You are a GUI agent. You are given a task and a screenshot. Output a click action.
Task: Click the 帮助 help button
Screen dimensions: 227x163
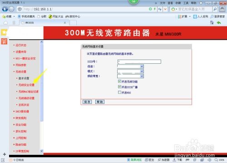100,102
